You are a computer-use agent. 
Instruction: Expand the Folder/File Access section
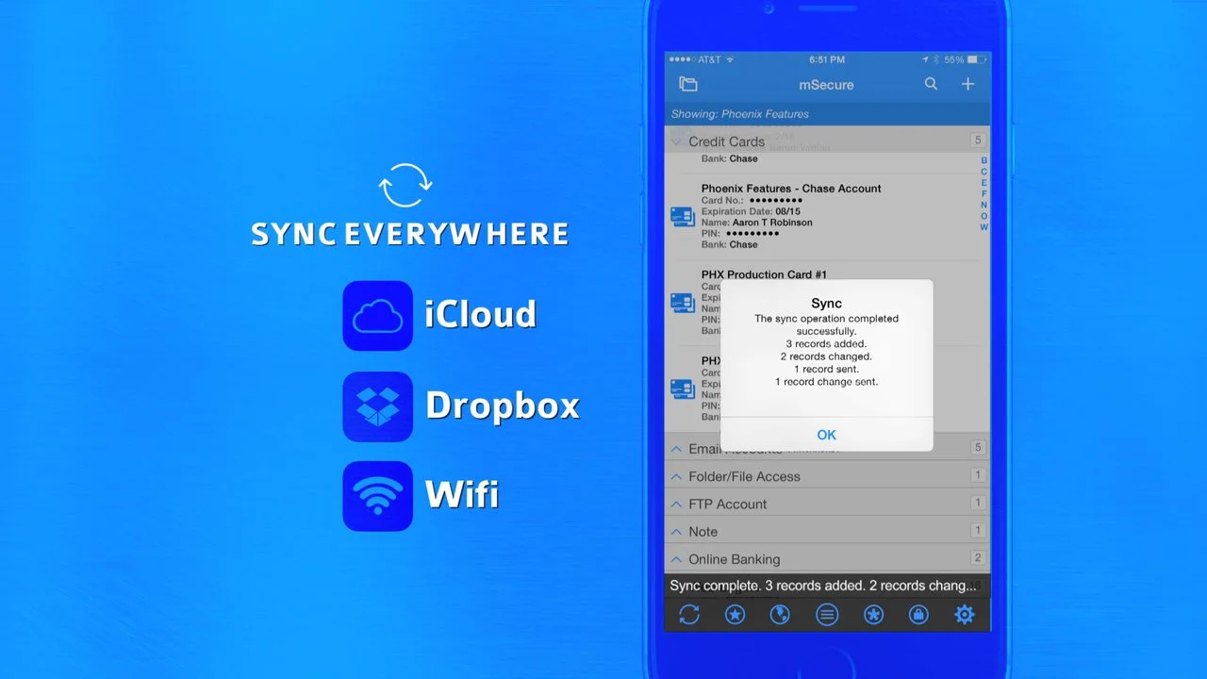pyautogui.click(x=827, y=476)
